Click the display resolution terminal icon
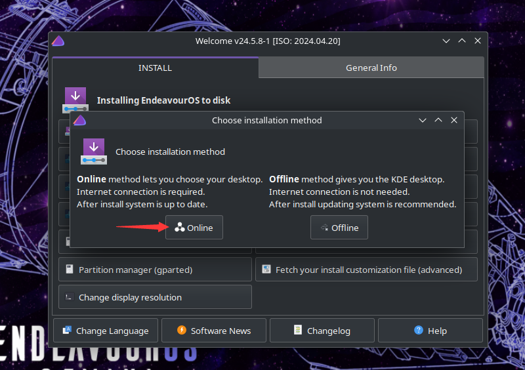525x370 pixels. pyautogui.click(x=70, y=297)
